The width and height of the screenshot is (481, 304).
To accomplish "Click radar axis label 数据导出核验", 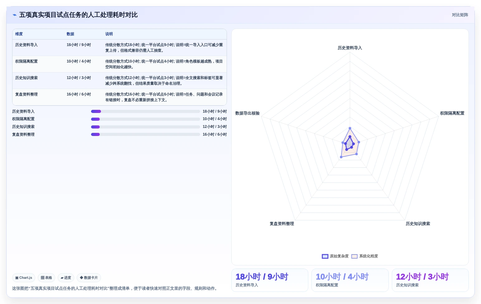I will click(248, 113).
